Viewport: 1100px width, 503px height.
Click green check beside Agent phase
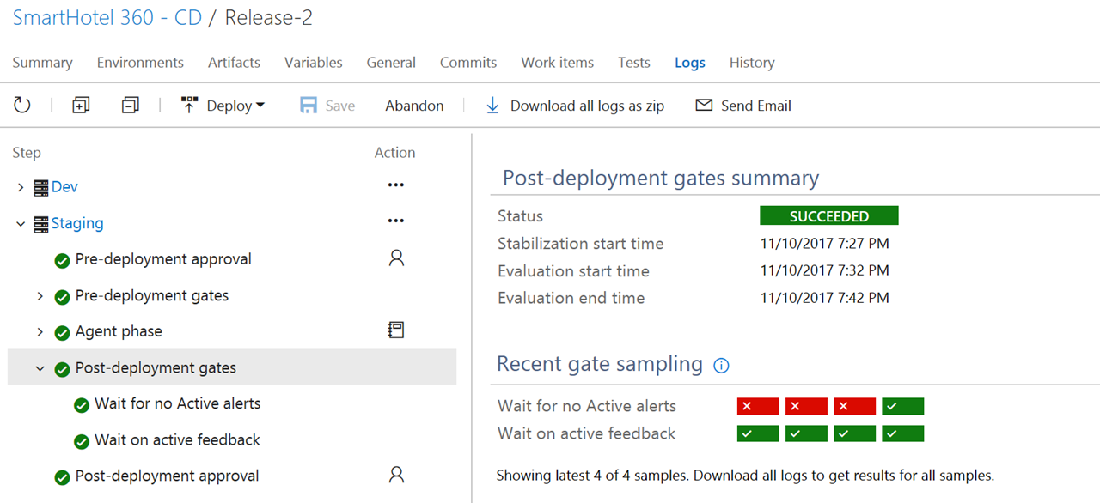click(62, 333)
